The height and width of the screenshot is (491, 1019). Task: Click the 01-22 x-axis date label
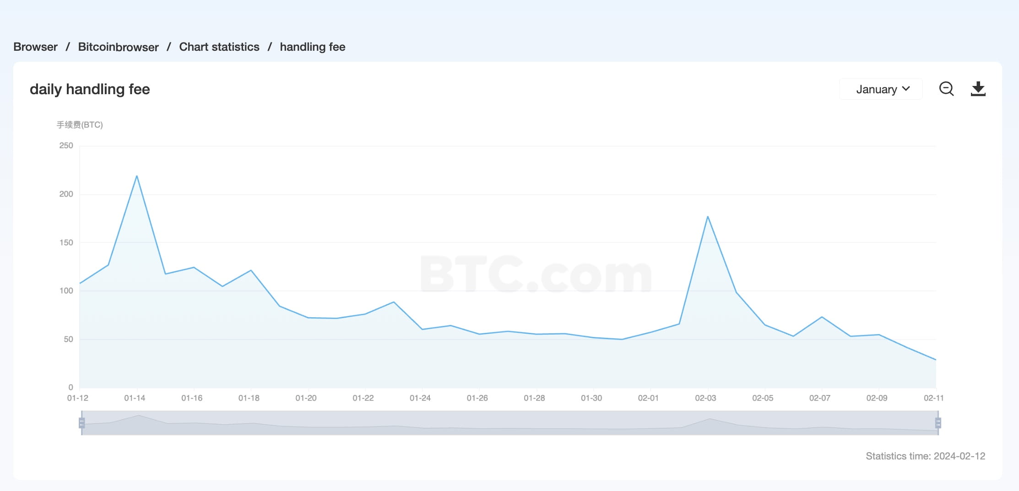[x=363, y=398]
